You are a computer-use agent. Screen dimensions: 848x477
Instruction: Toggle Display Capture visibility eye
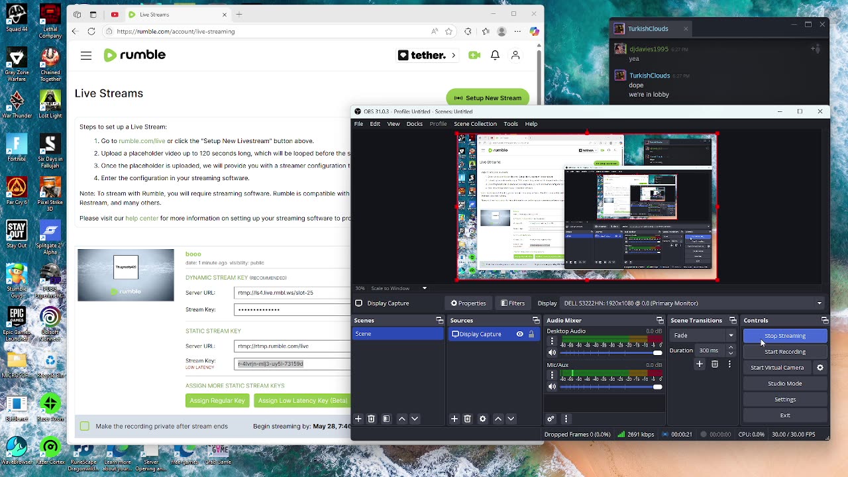click(x=520, y=334)
